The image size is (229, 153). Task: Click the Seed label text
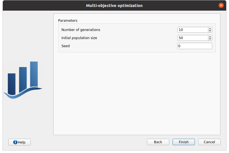tap(66, 46)
